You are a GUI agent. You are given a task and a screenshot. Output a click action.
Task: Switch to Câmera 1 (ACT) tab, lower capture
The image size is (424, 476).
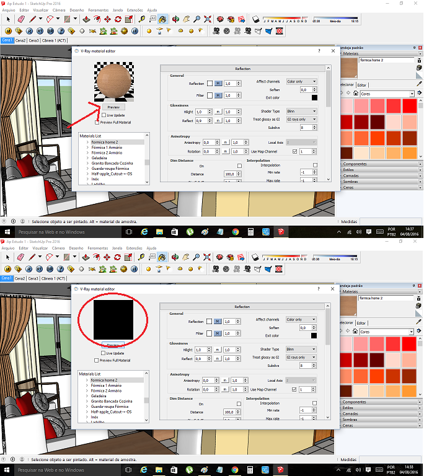pos(53,278)
